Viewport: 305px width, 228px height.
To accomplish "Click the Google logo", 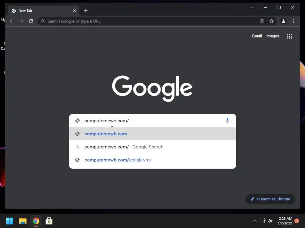I will (x=152, y=88).
